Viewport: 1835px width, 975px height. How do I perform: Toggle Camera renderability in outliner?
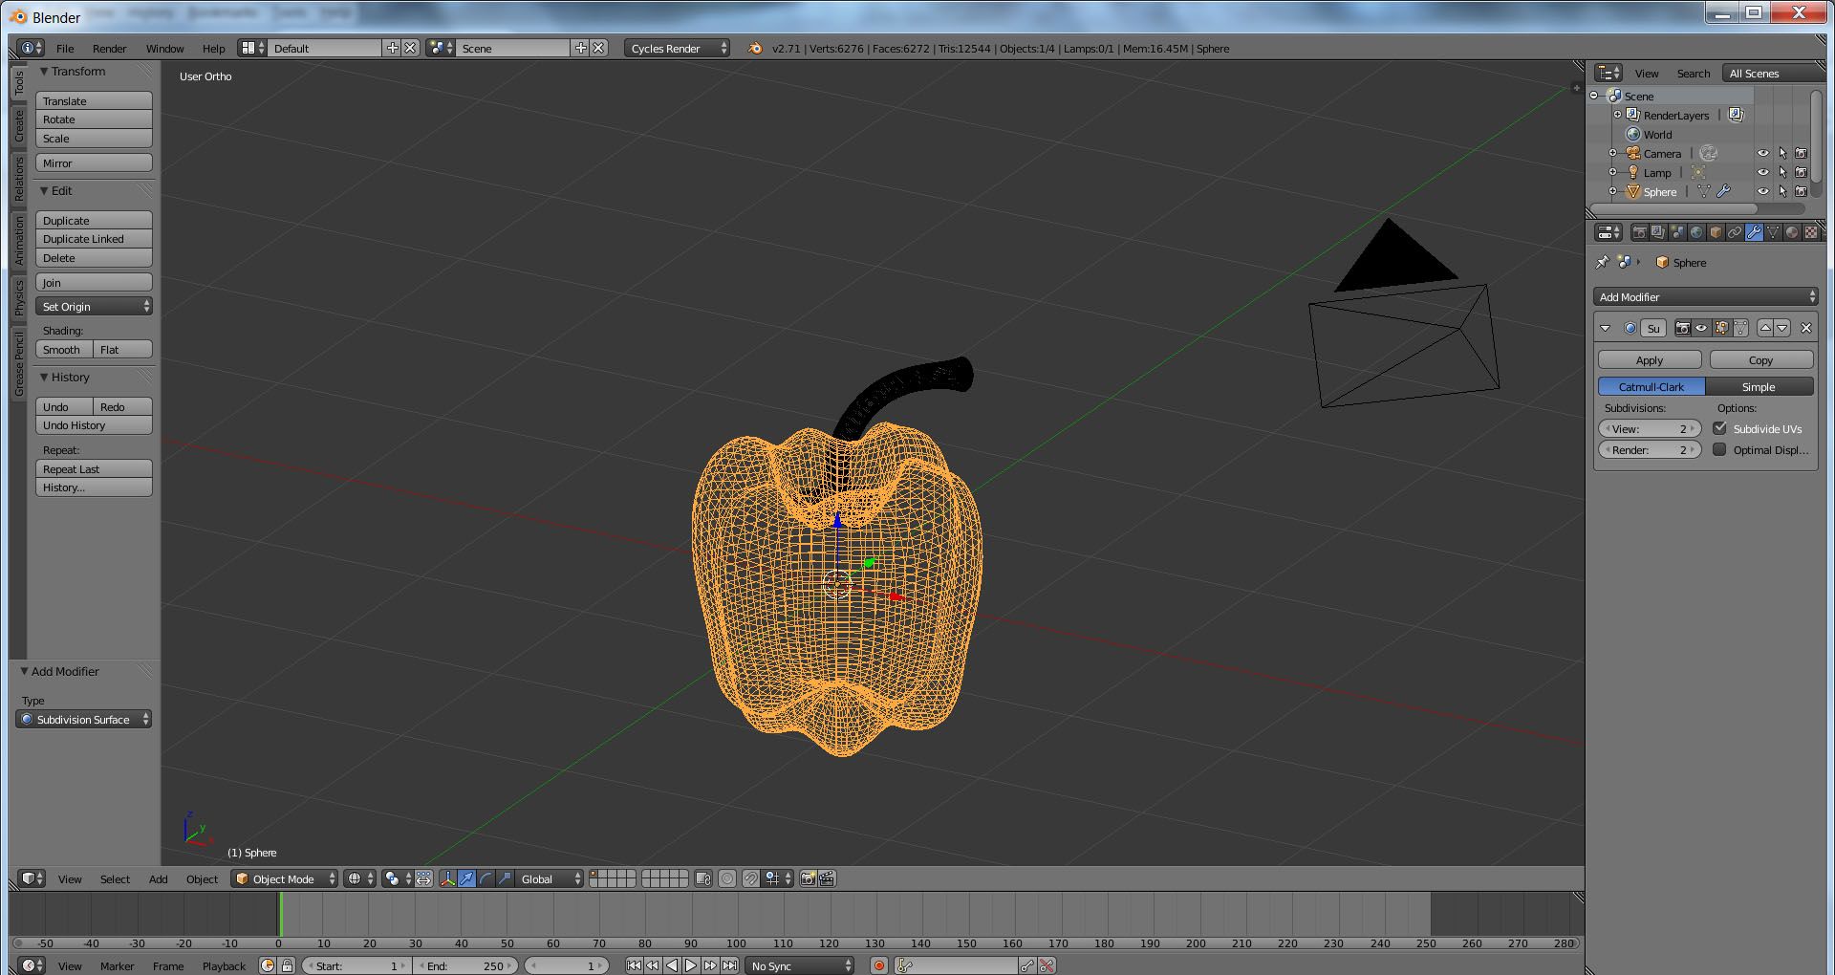[1802, 153]
